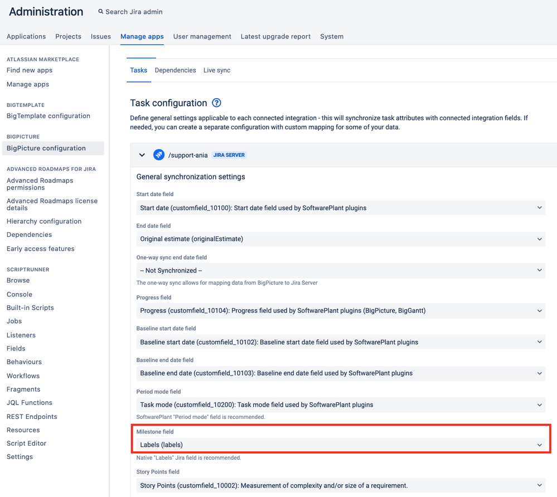The height and width of the screenshot is (497, 557).
Task: Click the JIRA SERVER badge
Action: click(229, 155)
